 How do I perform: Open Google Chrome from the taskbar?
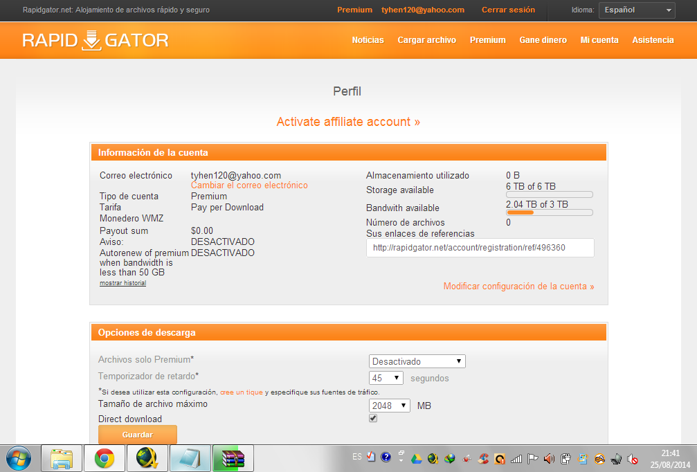(x=104, y=458)
